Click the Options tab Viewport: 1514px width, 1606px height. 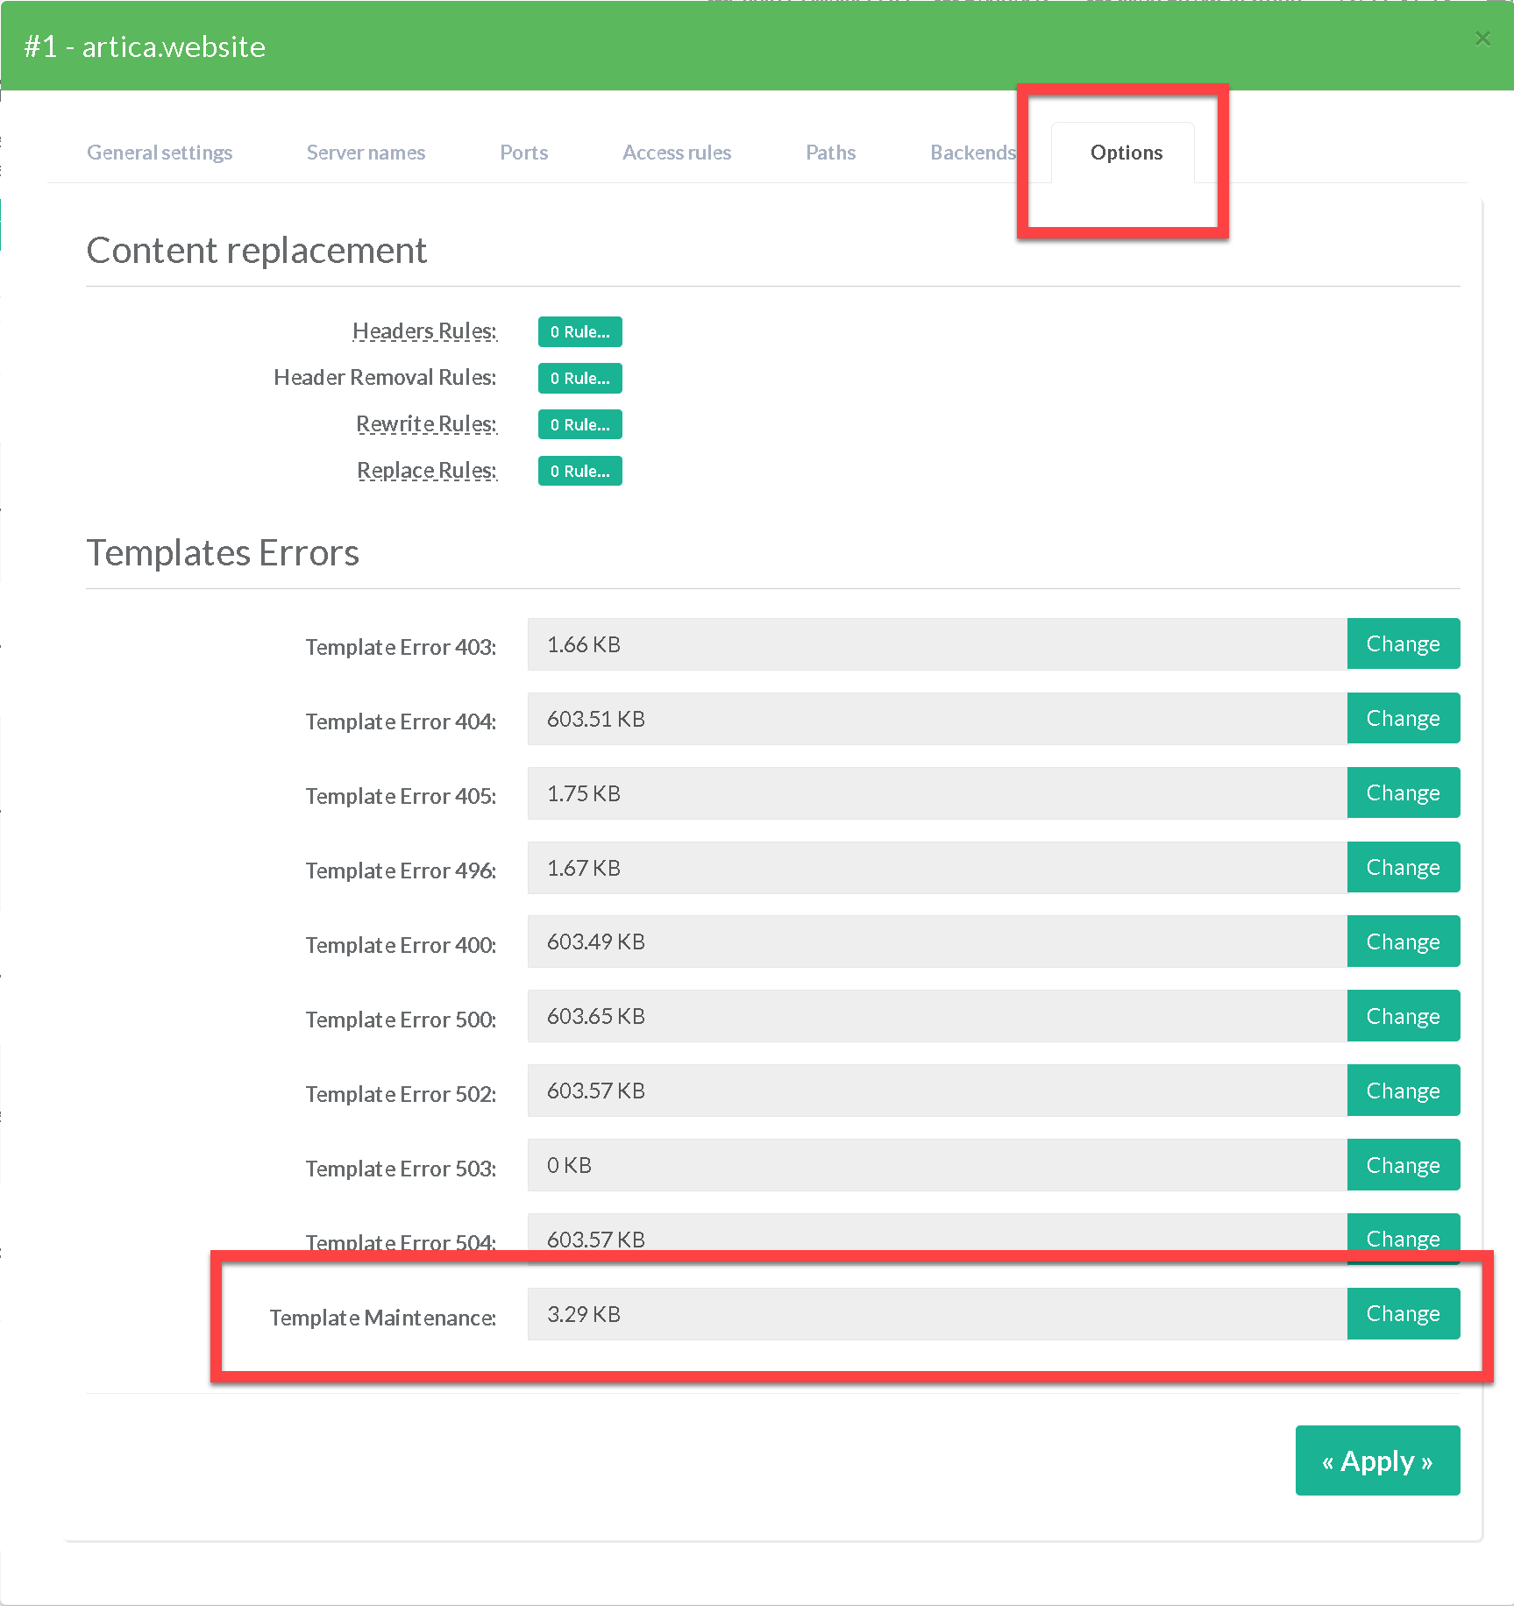1126,153
